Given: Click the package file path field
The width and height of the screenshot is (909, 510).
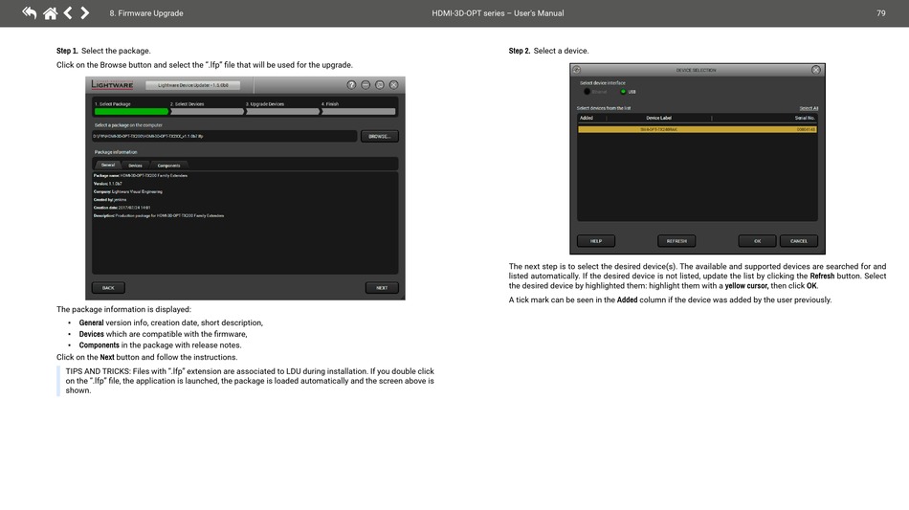Looking at the screenshot, I should pyautogui.click(x=224, y=136).
